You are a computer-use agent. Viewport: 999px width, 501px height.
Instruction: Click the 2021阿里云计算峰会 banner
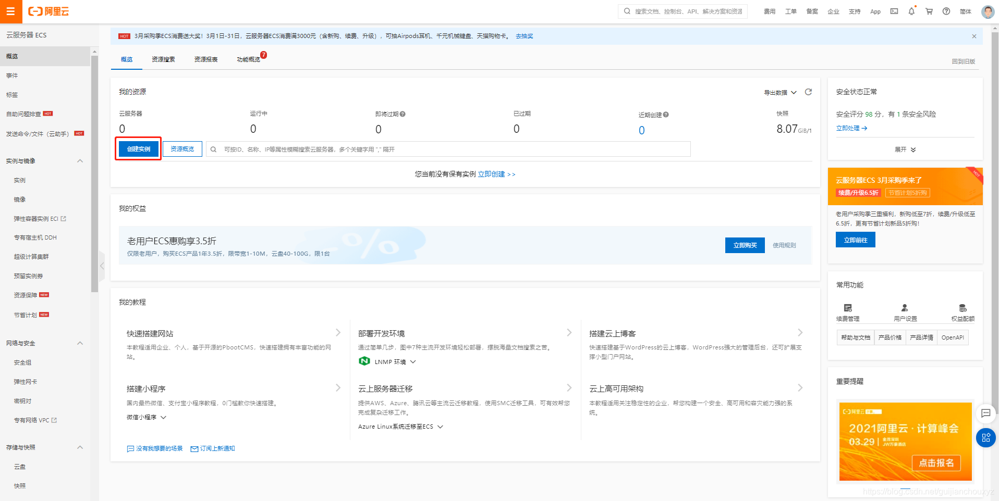(x=905, y=441)
